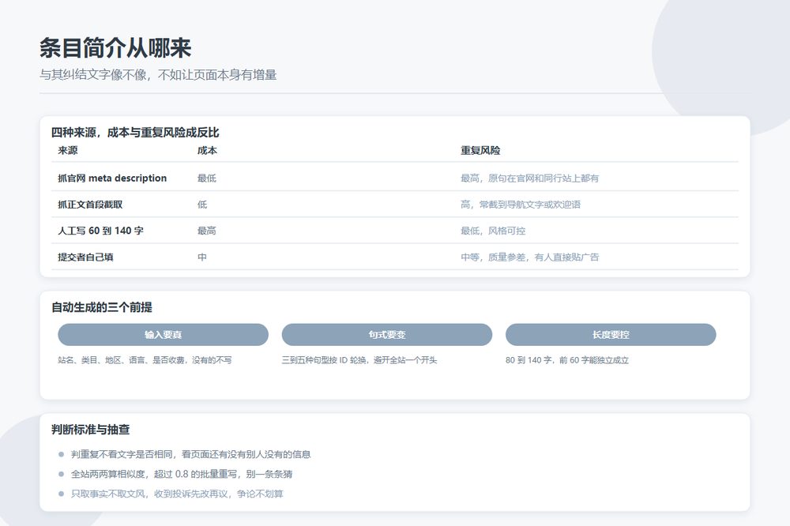Click the cell 抓官网 meta description
The width and height of the screenshot is (790, 526).
[112, 178]
